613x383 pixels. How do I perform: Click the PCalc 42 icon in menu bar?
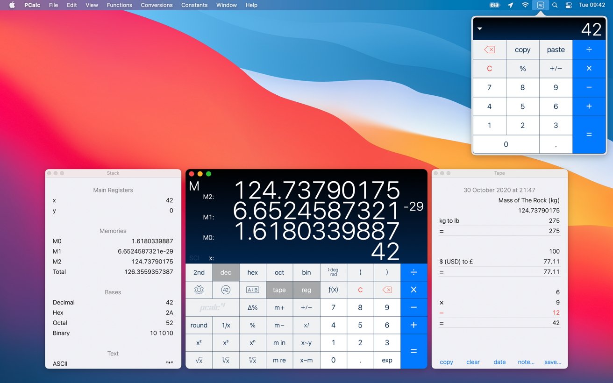click(540, 5)
